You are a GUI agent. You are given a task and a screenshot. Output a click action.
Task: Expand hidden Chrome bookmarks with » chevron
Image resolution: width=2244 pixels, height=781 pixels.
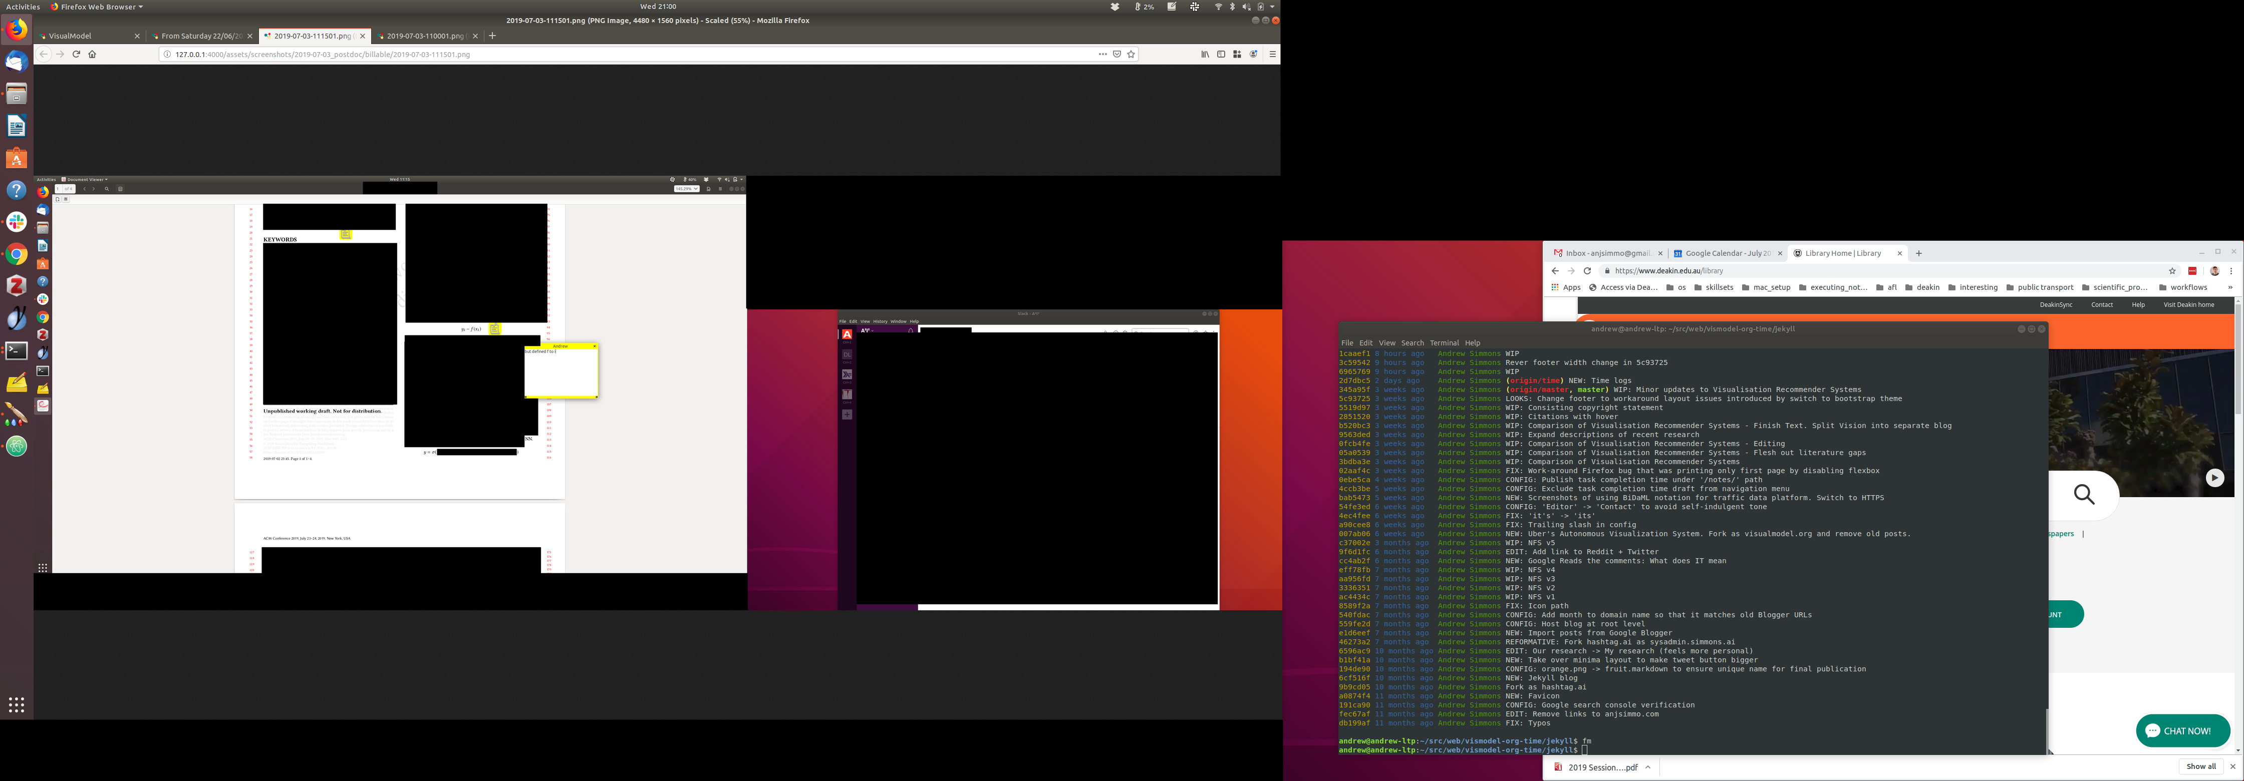(x=2229, y=287)
